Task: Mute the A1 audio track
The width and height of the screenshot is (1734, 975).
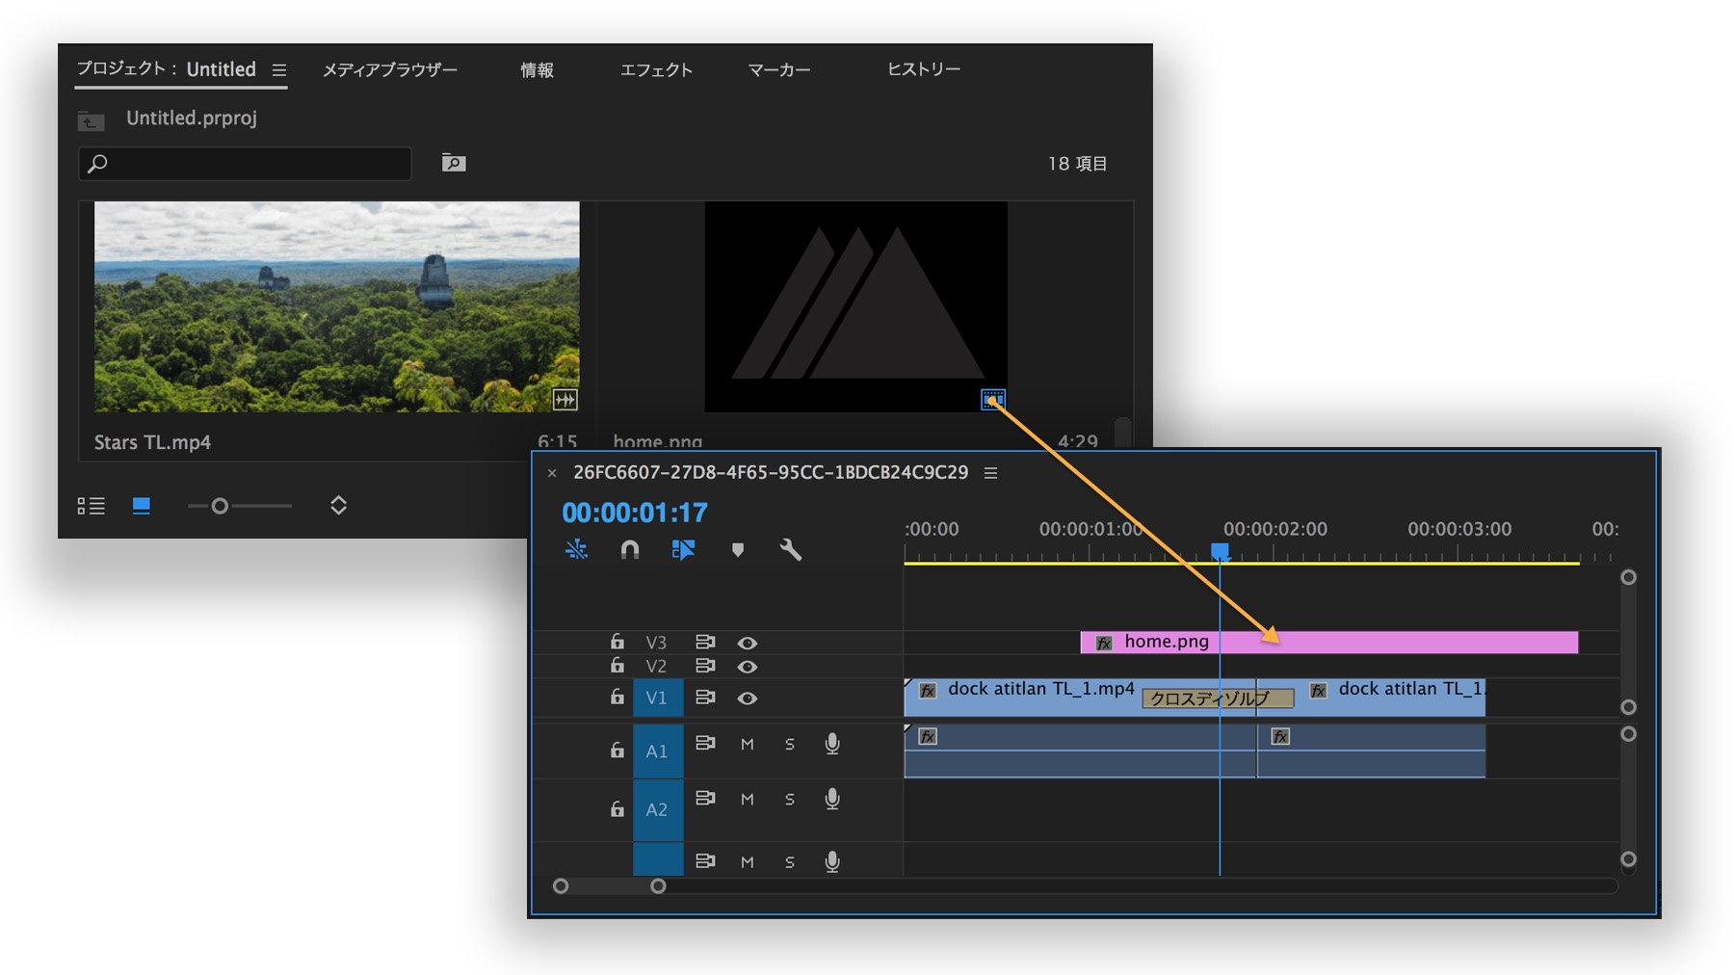Action: tap(748, 744)
